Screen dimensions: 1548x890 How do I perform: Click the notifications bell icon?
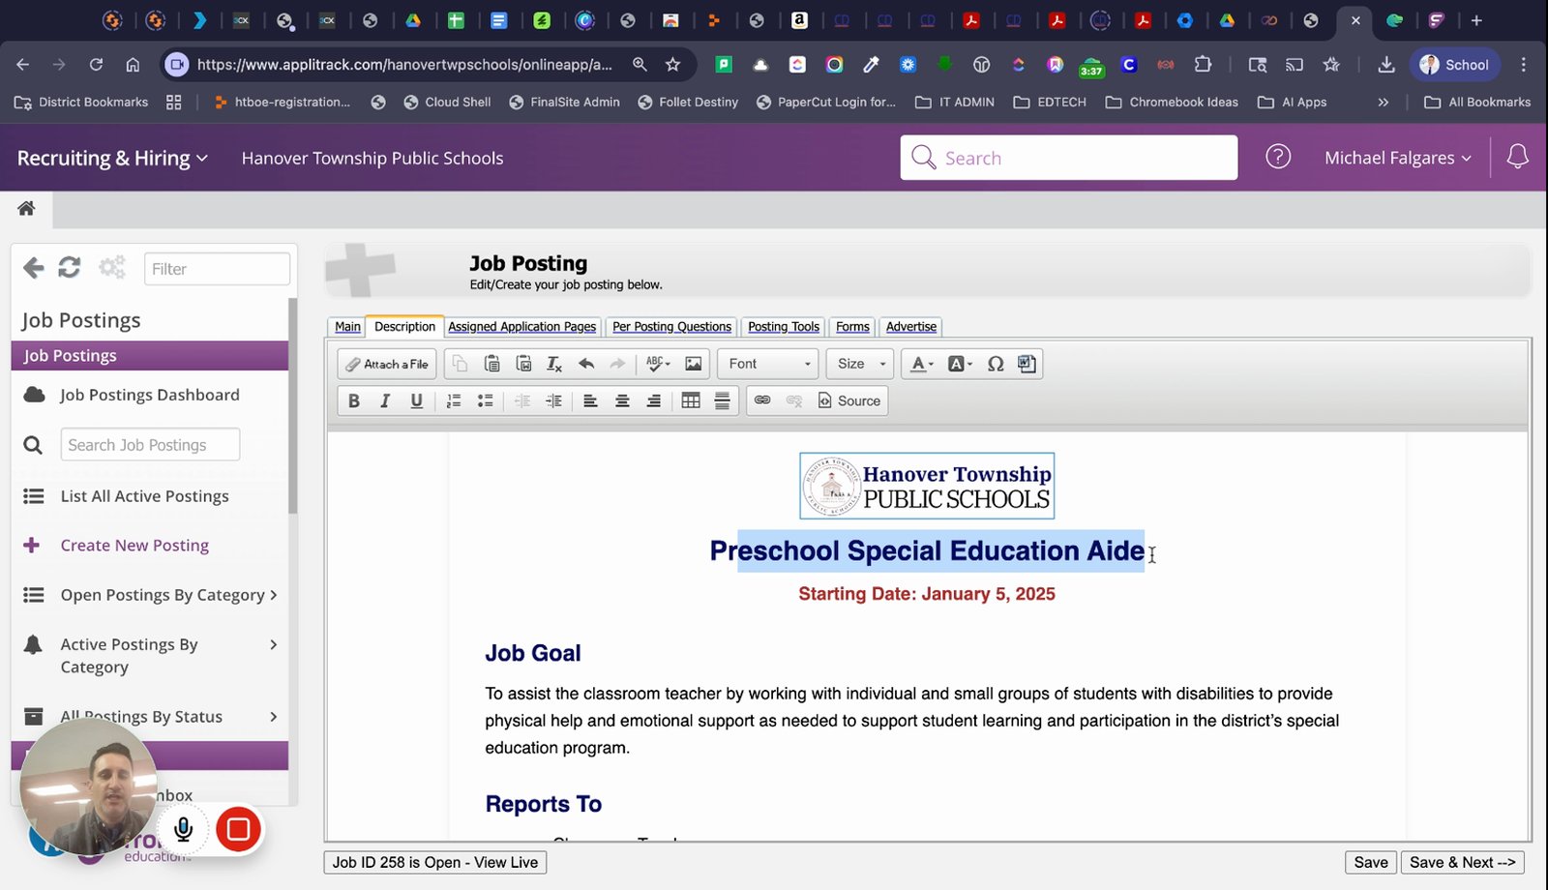click(1517, 157)
